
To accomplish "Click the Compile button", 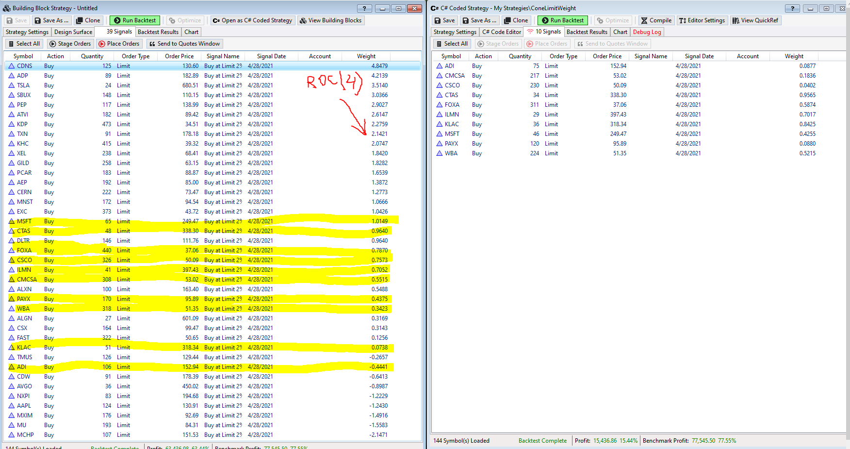I will [x=656, y=20].
